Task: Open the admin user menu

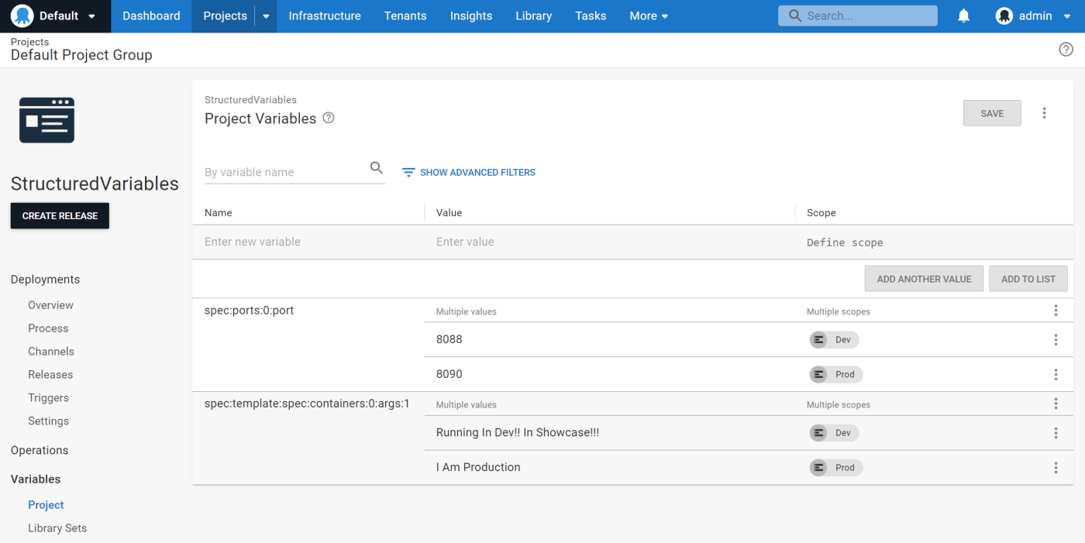Action: [x=1033, y=16]
